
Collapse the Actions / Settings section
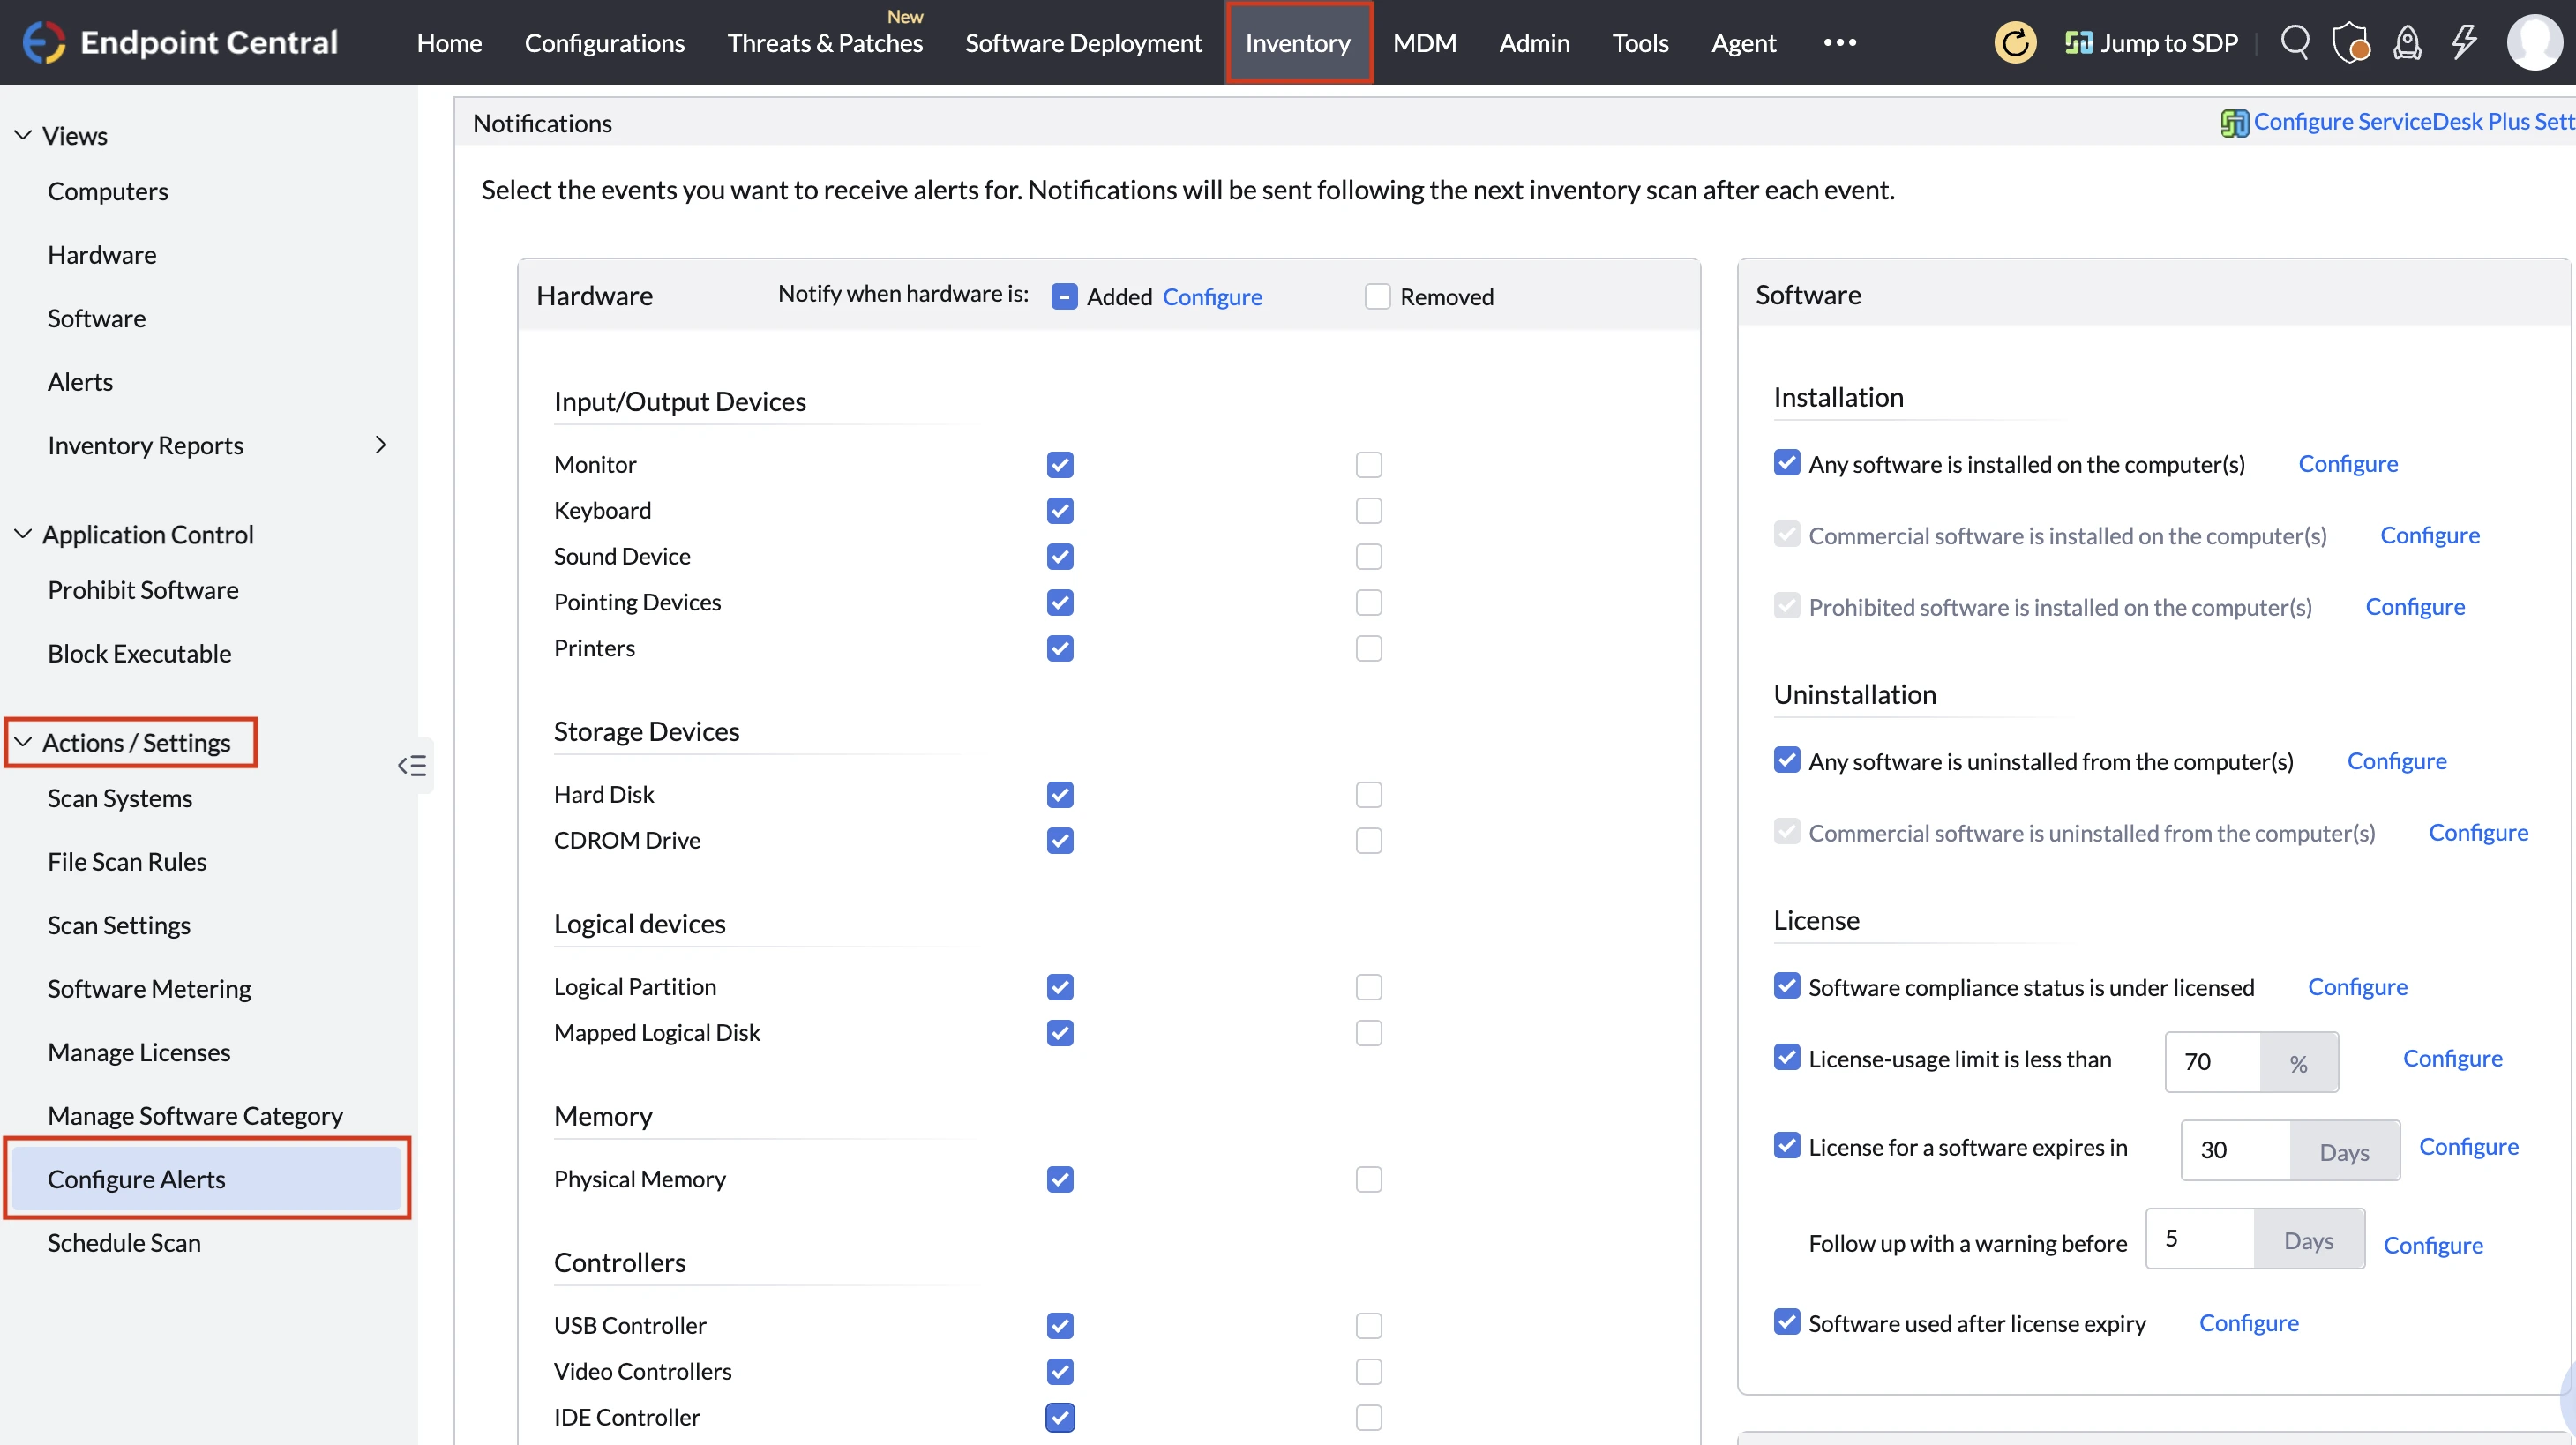(x=22, y=742)
